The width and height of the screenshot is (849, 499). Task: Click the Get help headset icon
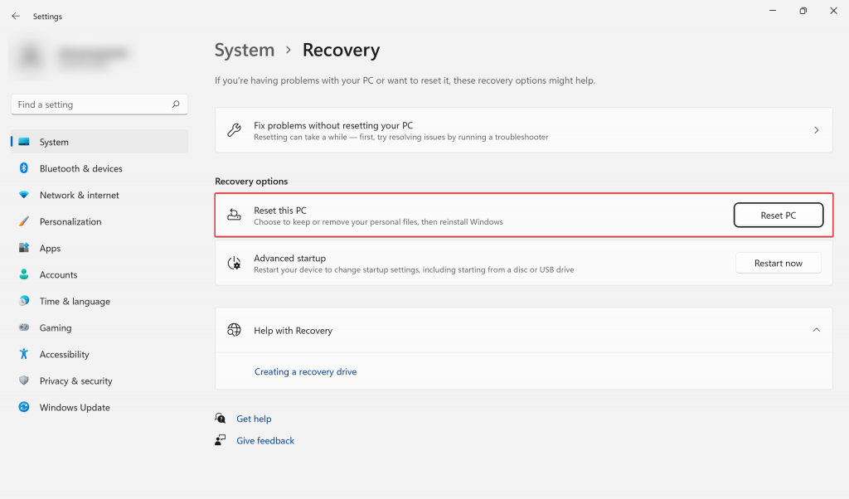pos(221,419)
